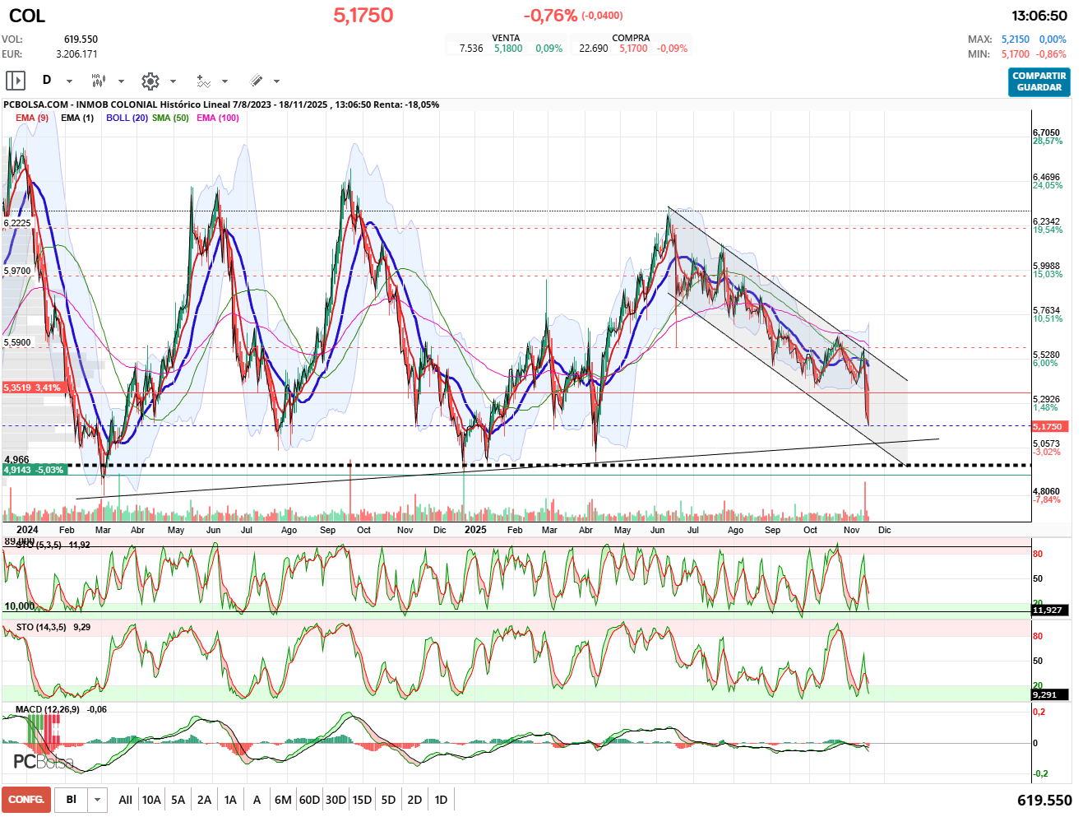This screenshot has width=1083, height=817.
Task: Expand the dropdown arrow beside the gear icon
Action: point(173,81)
